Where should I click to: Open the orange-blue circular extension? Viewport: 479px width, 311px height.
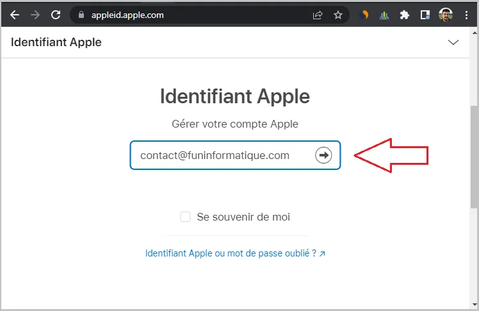coord(364,15)
